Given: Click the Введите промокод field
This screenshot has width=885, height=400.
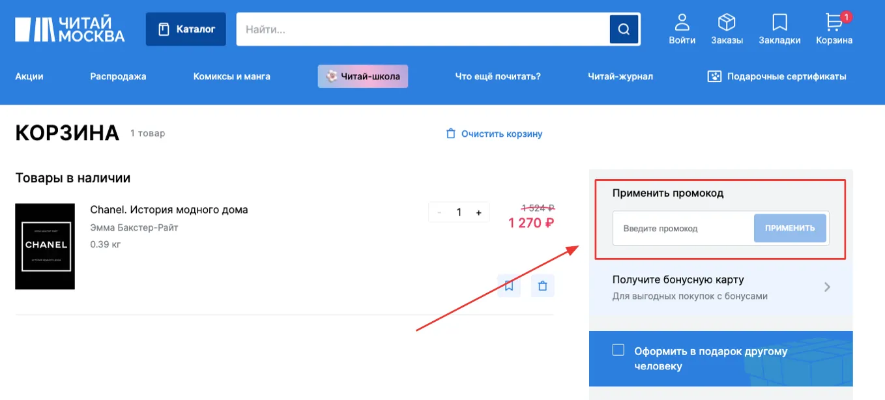Looking at the screenshot, I should 684,229.
